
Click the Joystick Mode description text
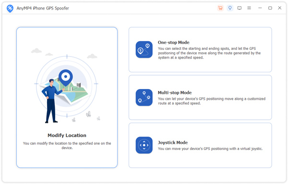coord(210,149)
